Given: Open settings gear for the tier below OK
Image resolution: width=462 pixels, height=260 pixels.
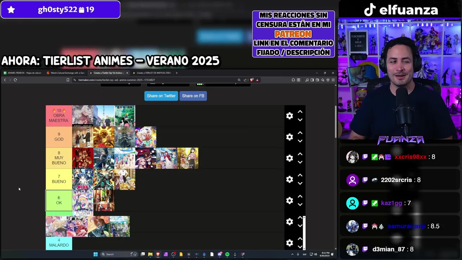Looking at the screenshot, I should [x=289, y=221].
